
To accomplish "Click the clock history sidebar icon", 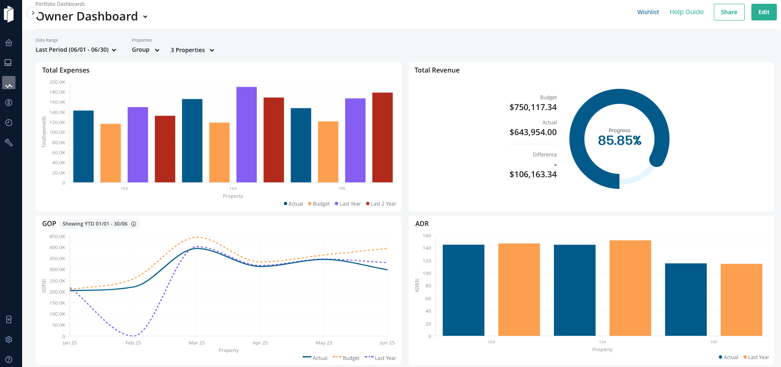I will point(9,123).
